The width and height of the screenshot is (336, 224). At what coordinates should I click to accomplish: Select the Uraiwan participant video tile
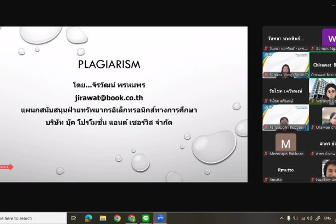[323, 118]
